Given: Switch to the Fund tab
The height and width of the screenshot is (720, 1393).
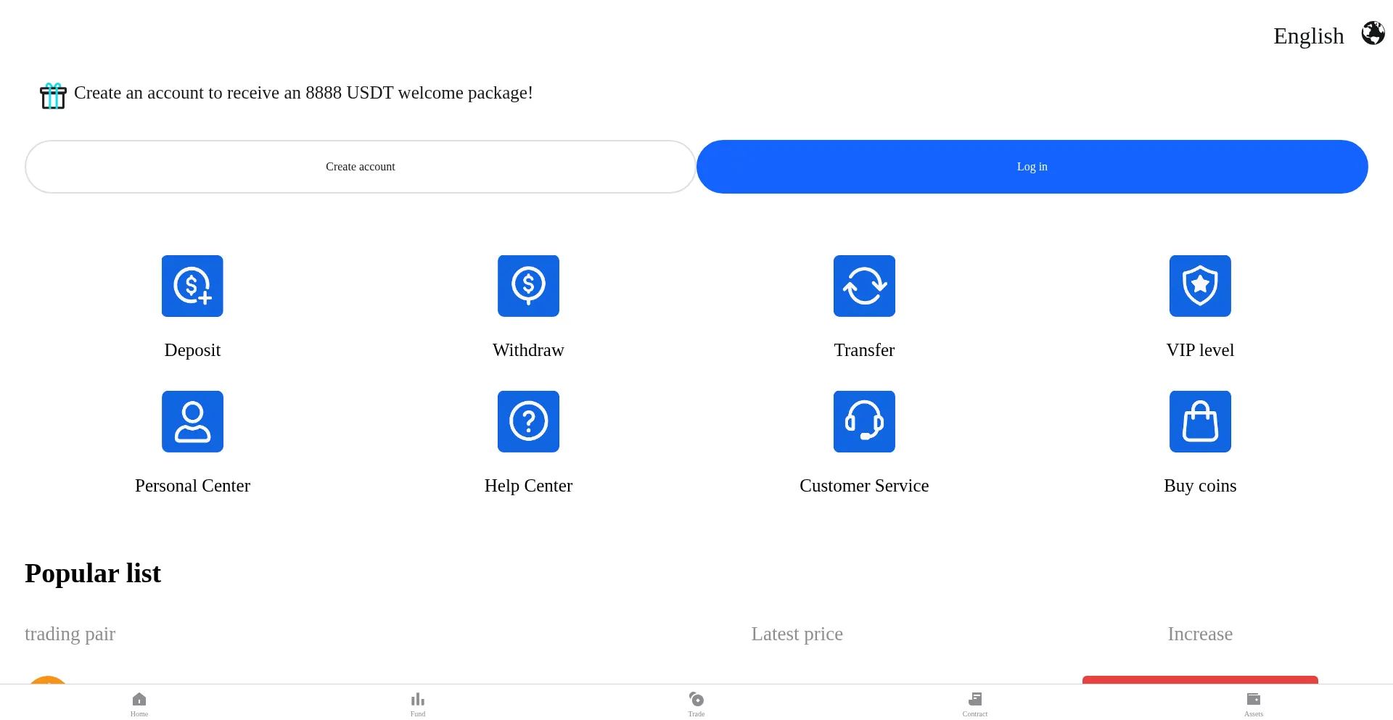Looking at the screenshot, I should pyautogui.click(x=418, y=703).
